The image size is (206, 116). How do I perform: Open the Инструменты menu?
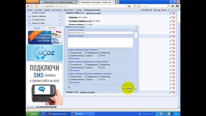57,10
